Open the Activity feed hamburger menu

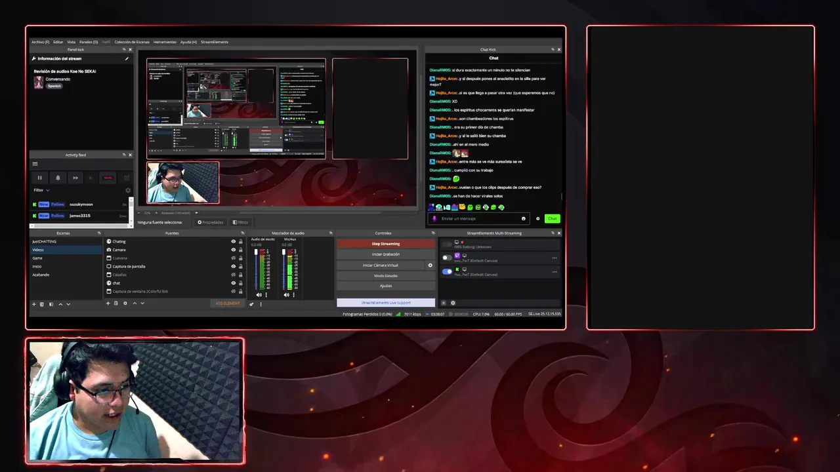tap(35, 164)
